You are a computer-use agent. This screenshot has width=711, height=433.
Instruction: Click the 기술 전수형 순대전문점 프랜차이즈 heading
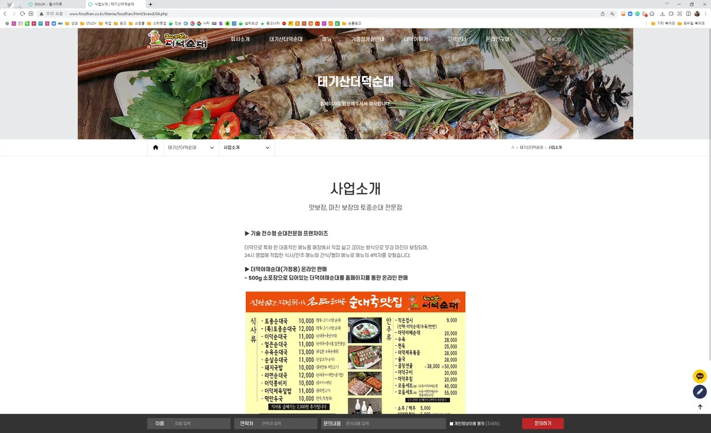click(286, 233)
